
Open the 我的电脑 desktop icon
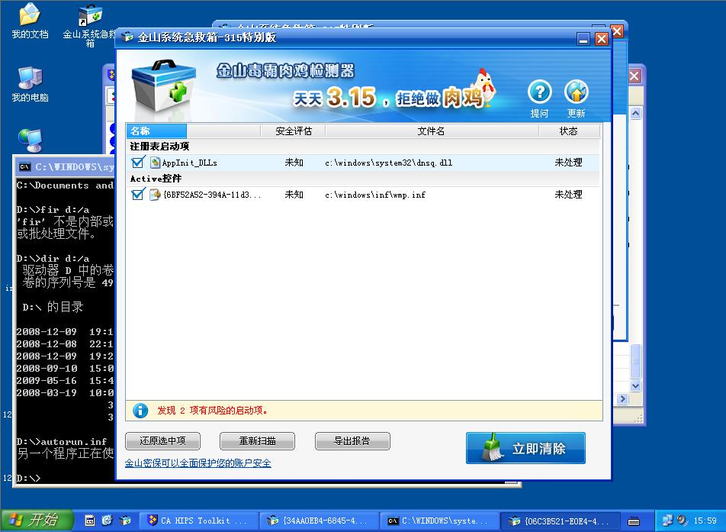point(30,84)
